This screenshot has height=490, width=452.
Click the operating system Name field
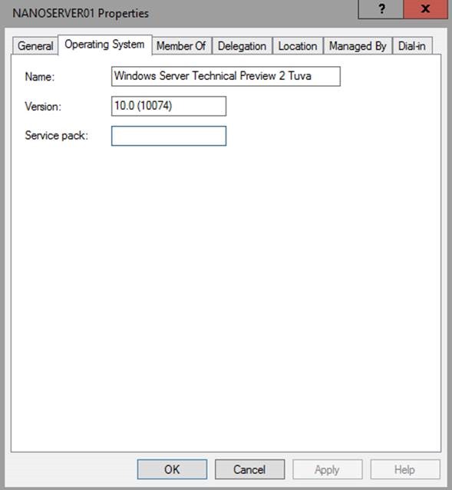tap(226, 76)
